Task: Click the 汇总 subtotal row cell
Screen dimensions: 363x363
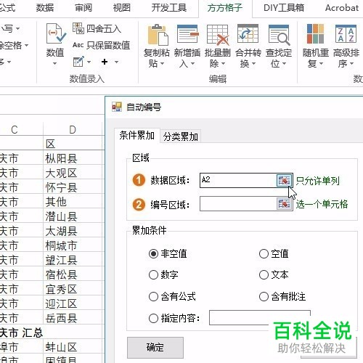Action: click(21, 333)
